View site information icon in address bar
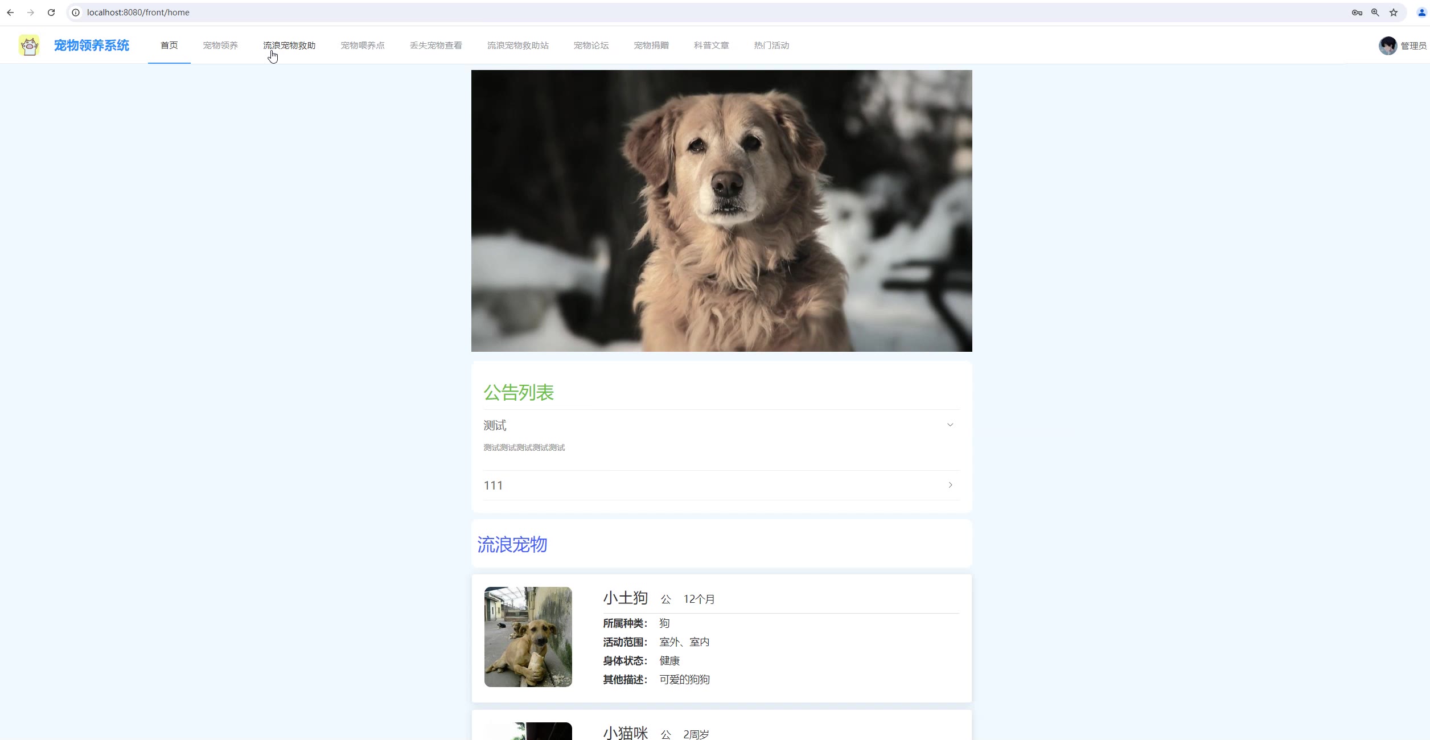This screenshot has height=740, width=1430. click(x=76, y=13)
